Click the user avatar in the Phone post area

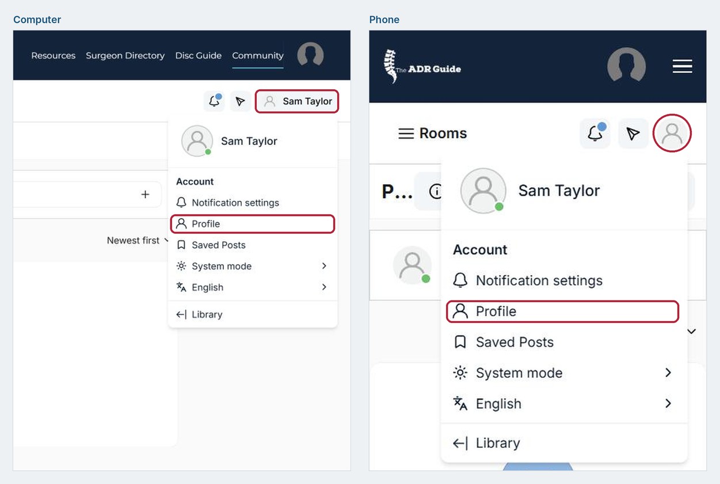(x=412, y=265)
